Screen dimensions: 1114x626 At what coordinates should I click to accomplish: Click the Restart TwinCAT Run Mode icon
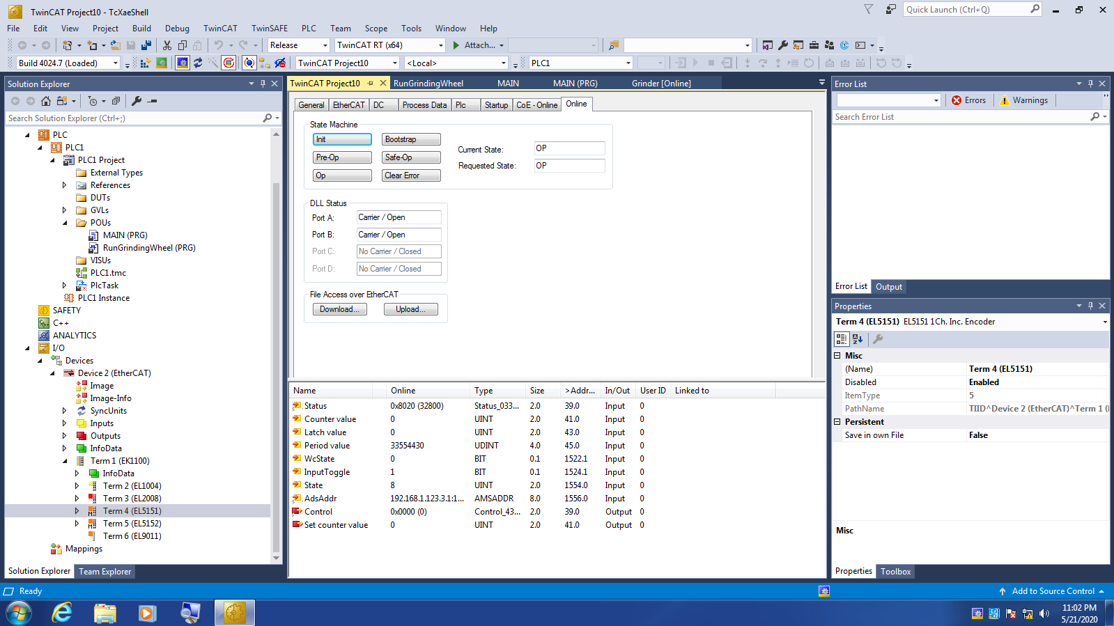click(162, 63)
